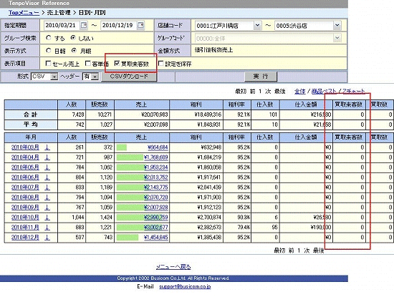Click download arrow icon beside 2010年04月
The height and width of the screenshot is (297, 394).
coord(47,157)
